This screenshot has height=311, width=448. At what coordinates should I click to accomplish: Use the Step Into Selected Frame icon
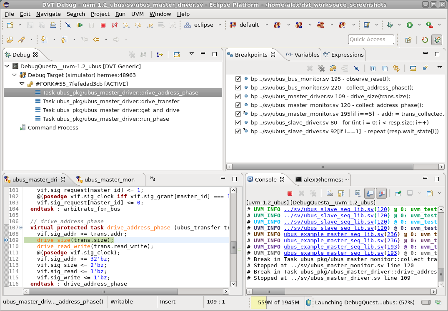[160, 55]
